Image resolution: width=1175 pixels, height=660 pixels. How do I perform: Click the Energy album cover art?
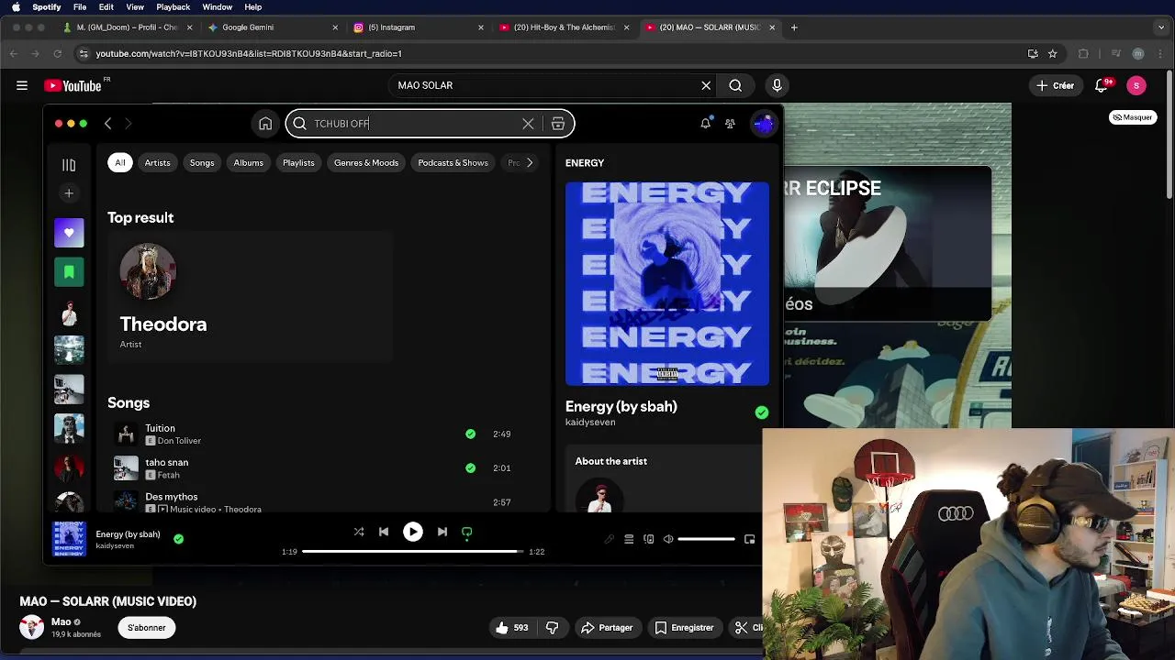click(667, 284)
